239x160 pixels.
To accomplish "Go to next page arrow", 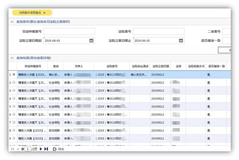I will pos(41,149).
